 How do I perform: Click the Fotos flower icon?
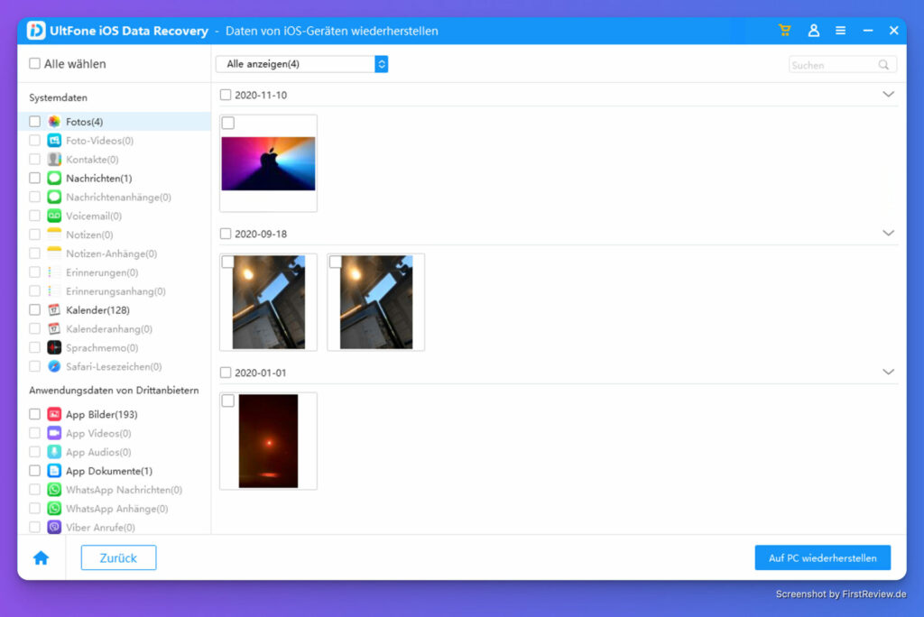click(x=54, y=122)
